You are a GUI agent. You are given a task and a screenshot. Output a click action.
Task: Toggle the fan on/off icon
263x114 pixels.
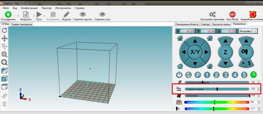coord(179,96)
